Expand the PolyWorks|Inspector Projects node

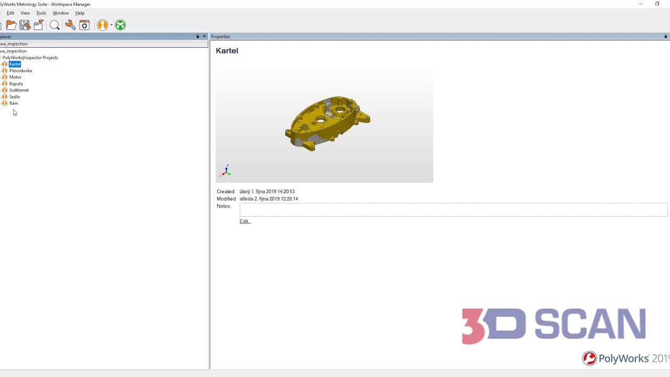tap(2, 58)
